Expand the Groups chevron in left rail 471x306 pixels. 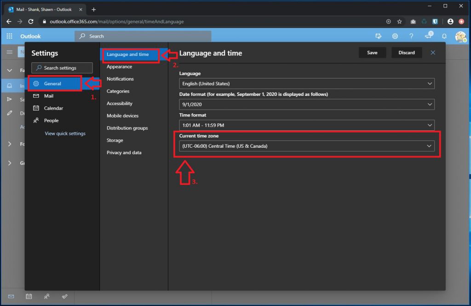click(10, 163)
